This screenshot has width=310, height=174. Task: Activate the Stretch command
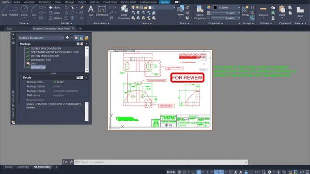coord(55,18)
